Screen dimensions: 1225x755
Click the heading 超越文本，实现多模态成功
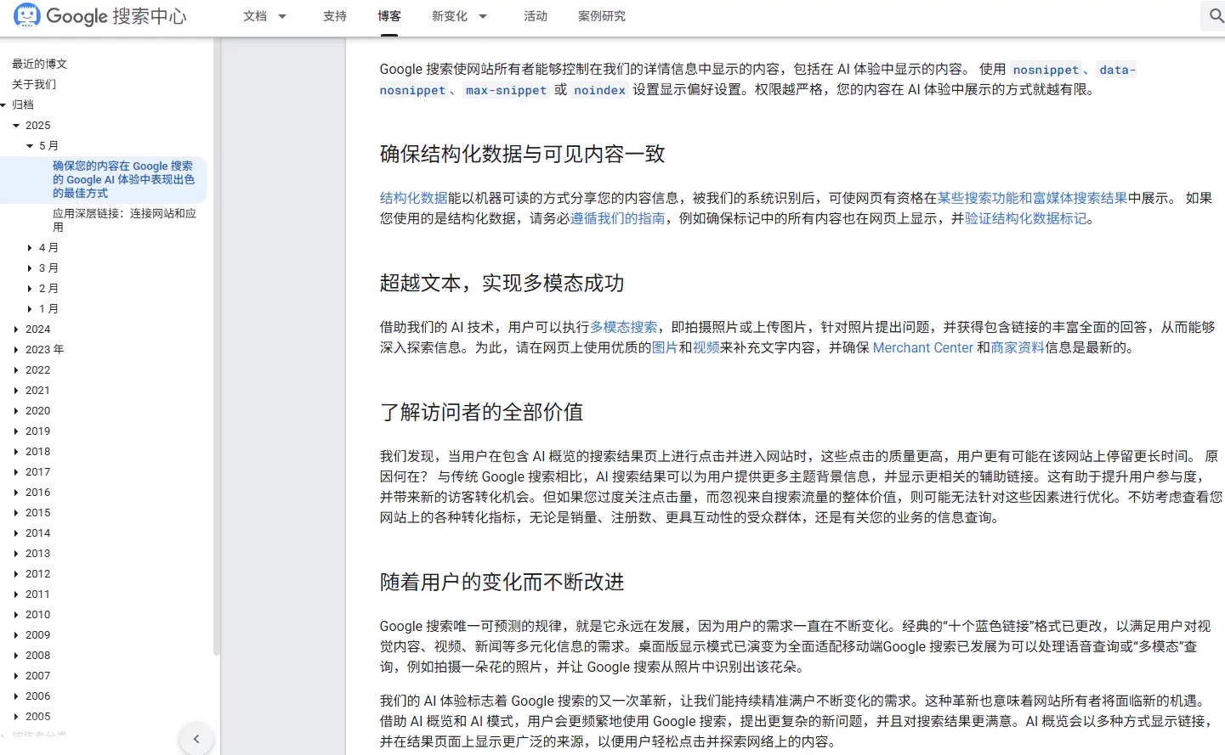click(502, 283)
